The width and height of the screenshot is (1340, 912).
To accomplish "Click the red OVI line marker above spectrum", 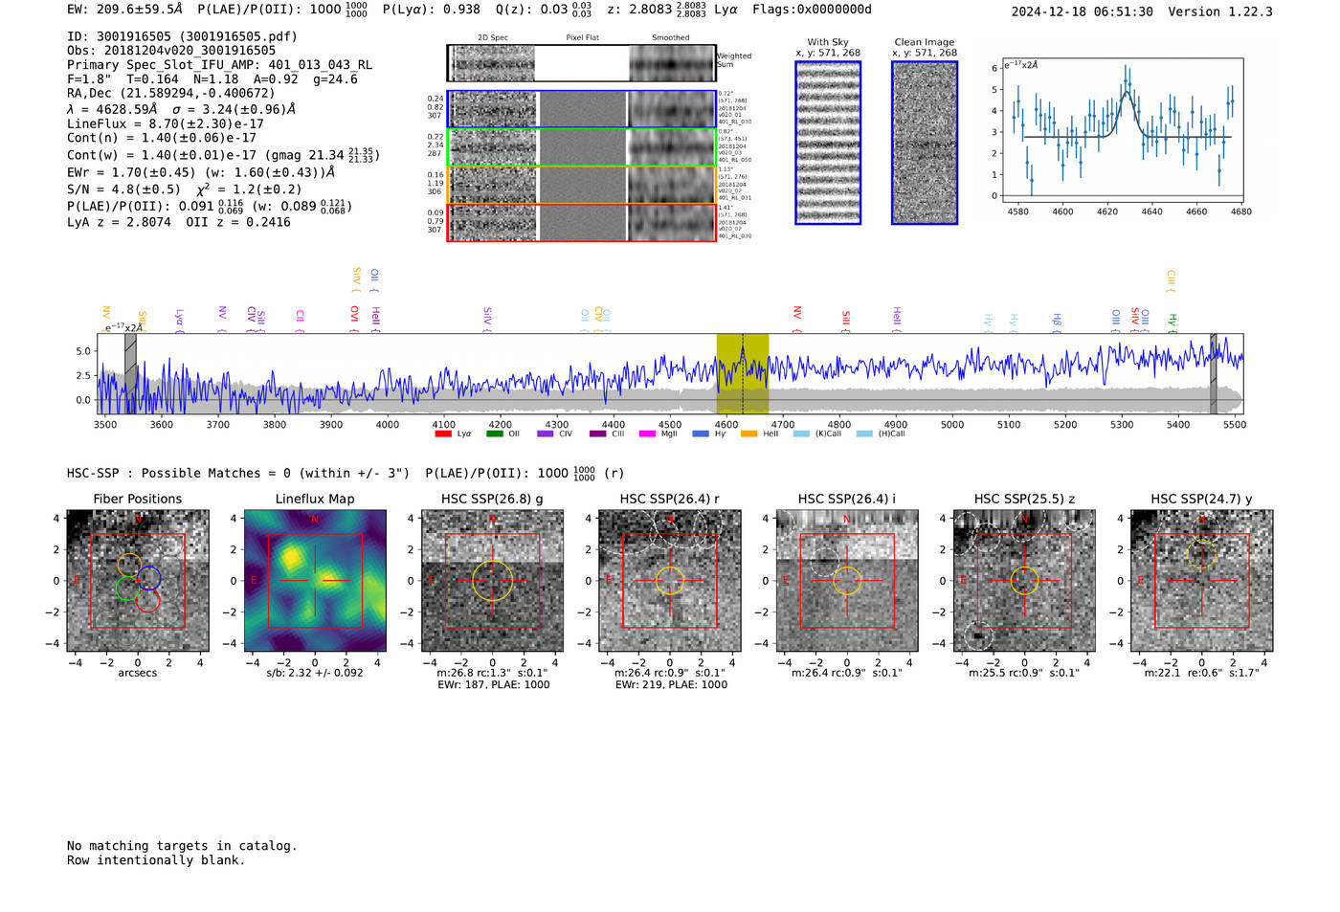I will 354,318.
